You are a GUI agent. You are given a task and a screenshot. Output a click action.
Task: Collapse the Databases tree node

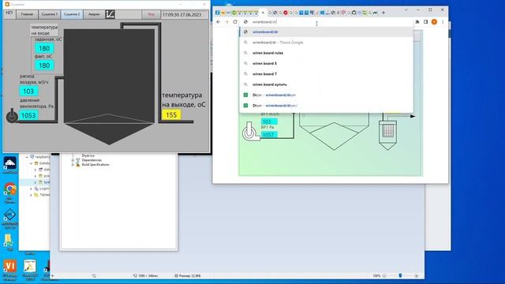pyautogui.click(x=32, y=163)
